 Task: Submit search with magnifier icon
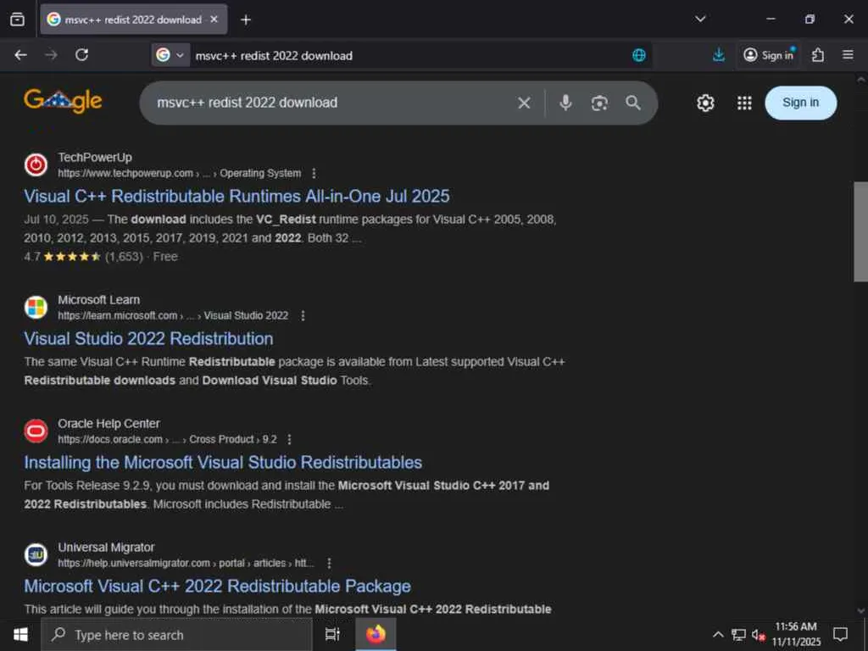click(x=632, y=103)
